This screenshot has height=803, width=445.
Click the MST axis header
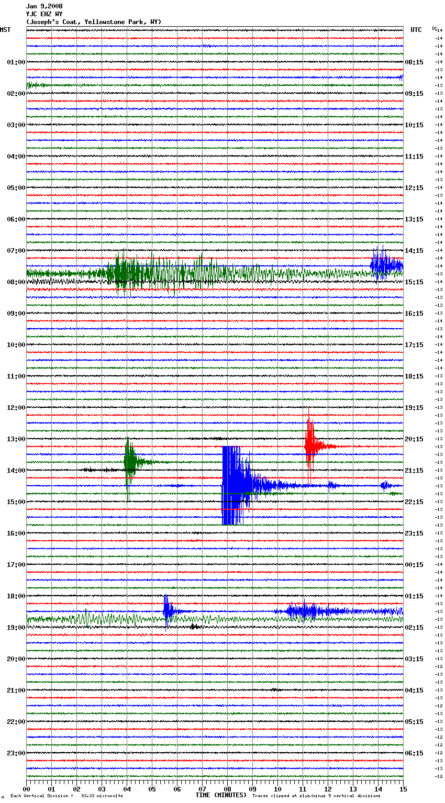(5, 30)
